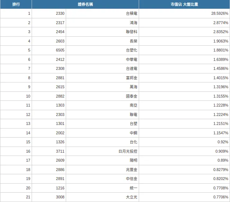230x202 pixels.
Task: Select the 統一 name cell
Action: point(102,188)
